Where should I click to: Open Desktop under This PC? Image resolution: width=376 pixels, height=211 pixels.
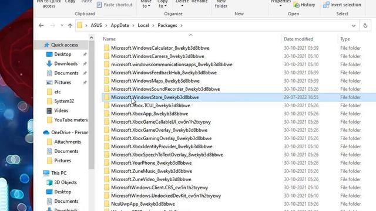tap(59, 192)
